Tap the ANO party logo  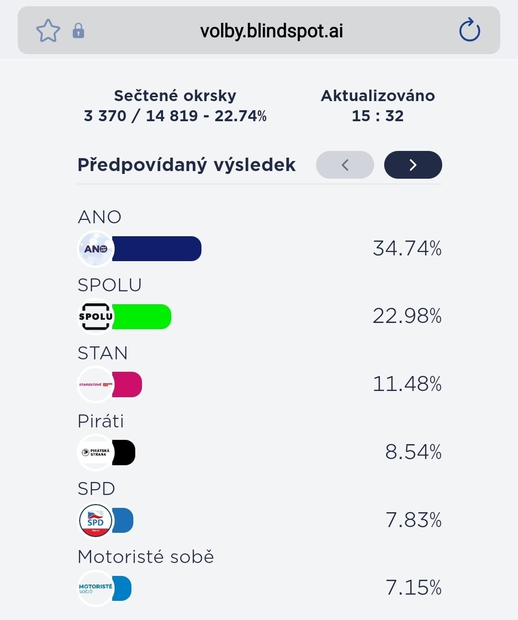coord(95,249)
